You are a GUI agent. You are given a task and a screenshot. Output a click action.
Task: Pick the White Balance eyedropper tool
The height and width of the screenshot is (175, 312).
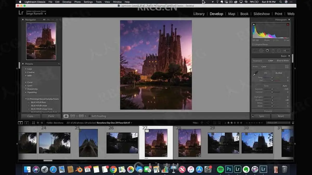pos(255,74)
